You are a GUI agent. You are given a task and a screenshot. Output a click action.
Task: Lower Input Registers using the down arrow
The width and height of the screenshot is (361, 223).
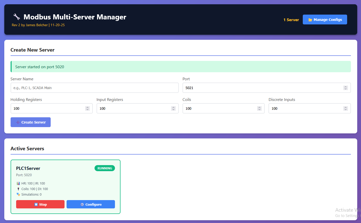173,110
